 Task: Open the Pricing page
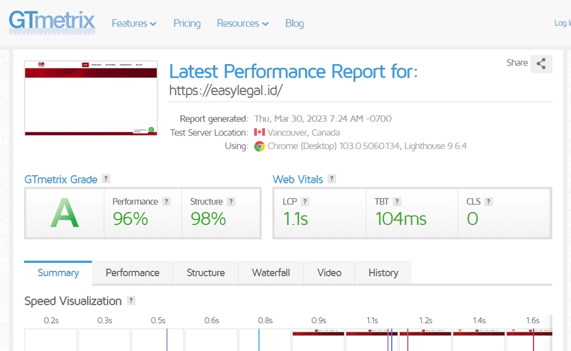(x=187, y=23)
